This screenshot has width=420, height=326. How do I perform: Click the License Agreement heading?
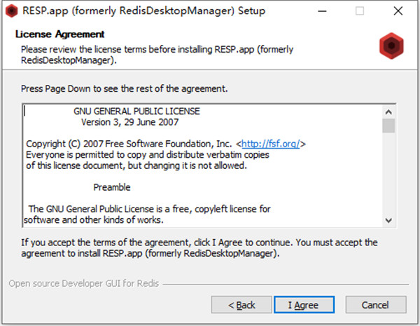(x=59, y=34)
